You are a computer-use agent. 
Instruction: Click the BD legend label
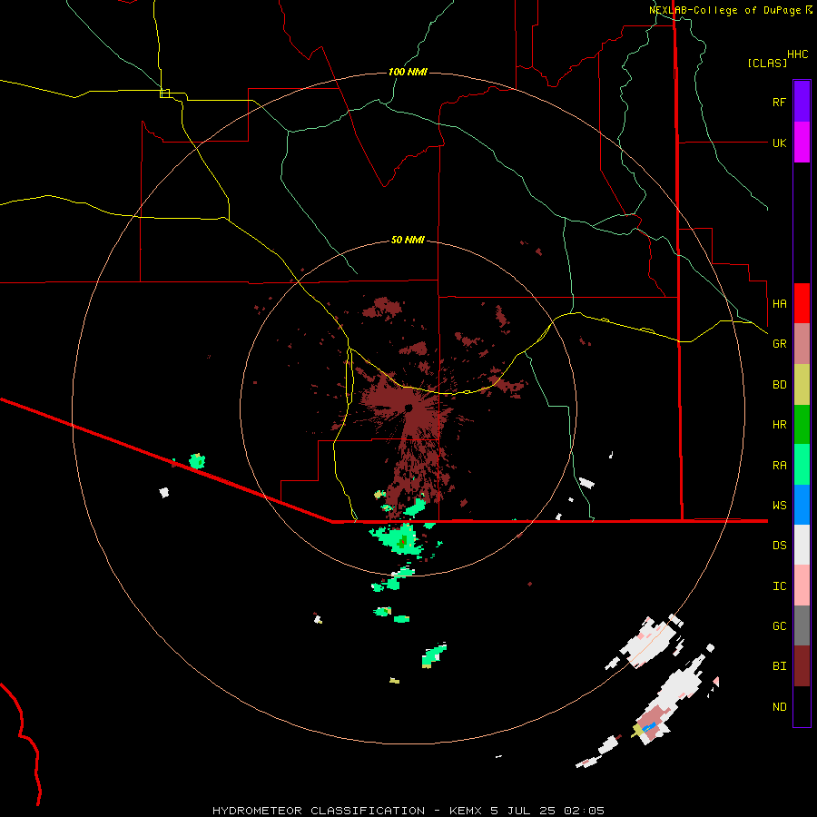click(779, 385)
